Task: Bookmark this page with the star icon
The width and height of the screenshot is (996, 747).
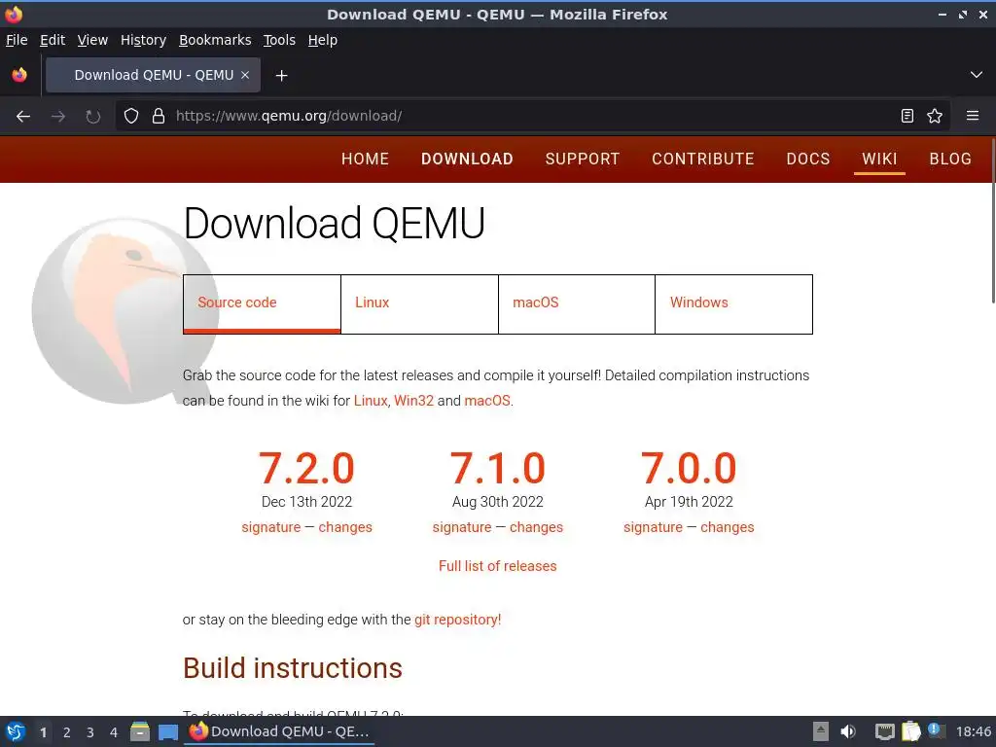Action: pos(935,116)
